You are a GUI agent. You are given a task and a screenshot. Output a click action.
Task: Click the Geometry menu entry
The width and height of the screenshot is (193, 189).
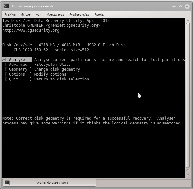[18, 69]
